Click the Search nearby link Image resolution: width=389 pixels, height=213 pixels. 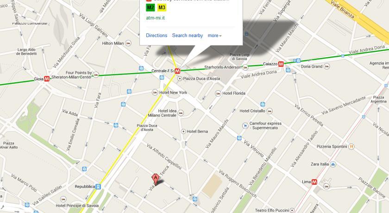tap(188, 36)
